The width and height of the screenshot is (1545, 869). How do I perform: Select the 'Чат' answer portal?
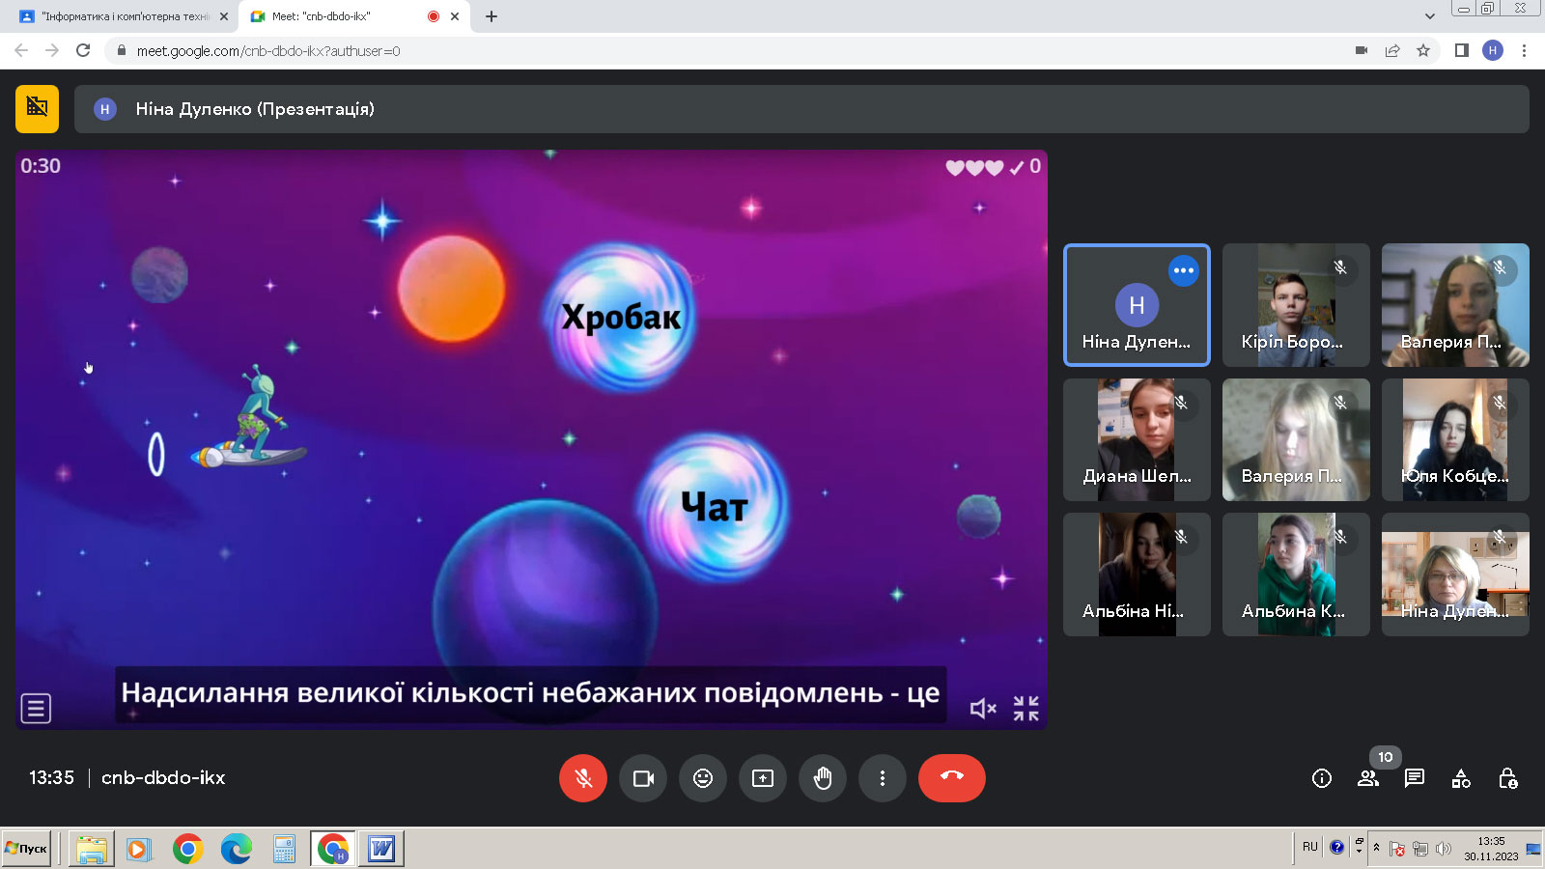tap(714, 506)
